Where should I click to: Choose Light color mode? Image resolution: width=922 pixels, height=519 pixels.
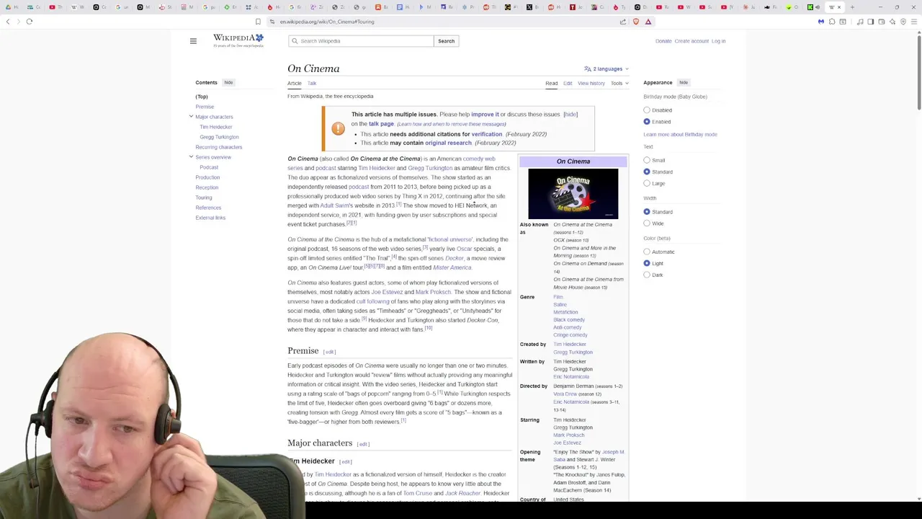[x=647, y=263]
